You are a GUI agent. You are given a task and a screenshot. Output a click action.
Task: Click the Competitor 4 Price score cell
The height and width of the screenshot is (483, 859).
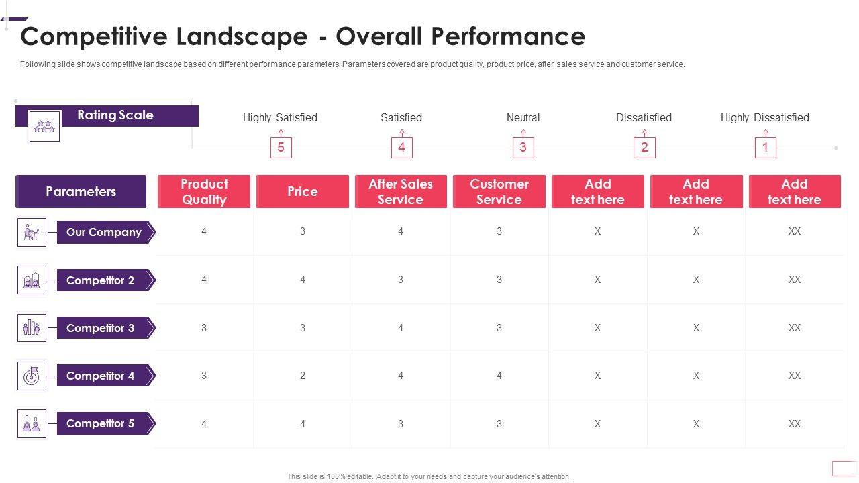(x=303, y=376)
